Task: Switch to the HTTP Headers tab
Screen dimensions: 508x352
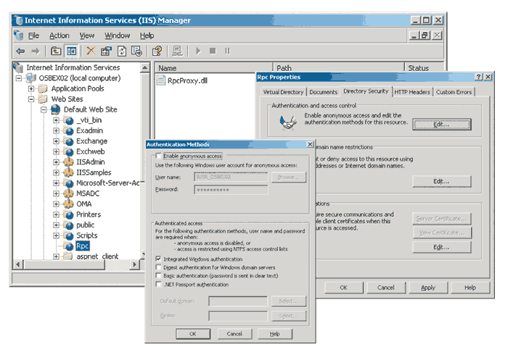Action: click(x=413, y=92)
